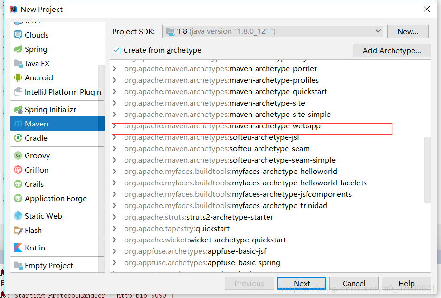Expand maven-archetype-site-simple row
The width and height of the screenshot is (441, 298).
coord(115,115)
